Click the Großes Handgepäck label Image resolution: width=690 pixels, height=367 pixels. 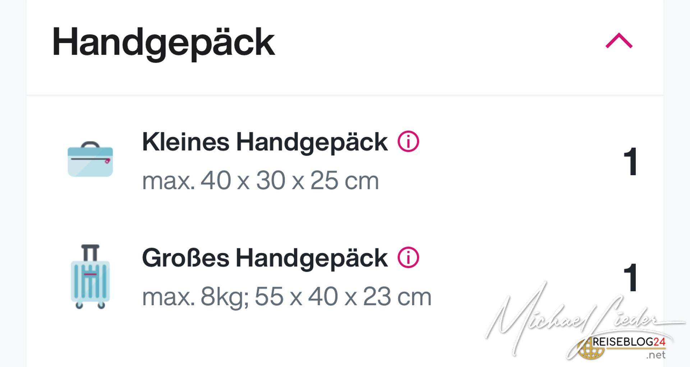pos(265,258)
